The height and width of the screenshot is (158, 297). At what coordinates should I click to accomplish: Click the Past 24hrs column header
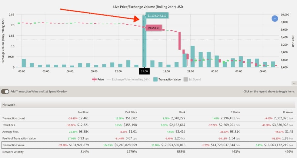131,112
